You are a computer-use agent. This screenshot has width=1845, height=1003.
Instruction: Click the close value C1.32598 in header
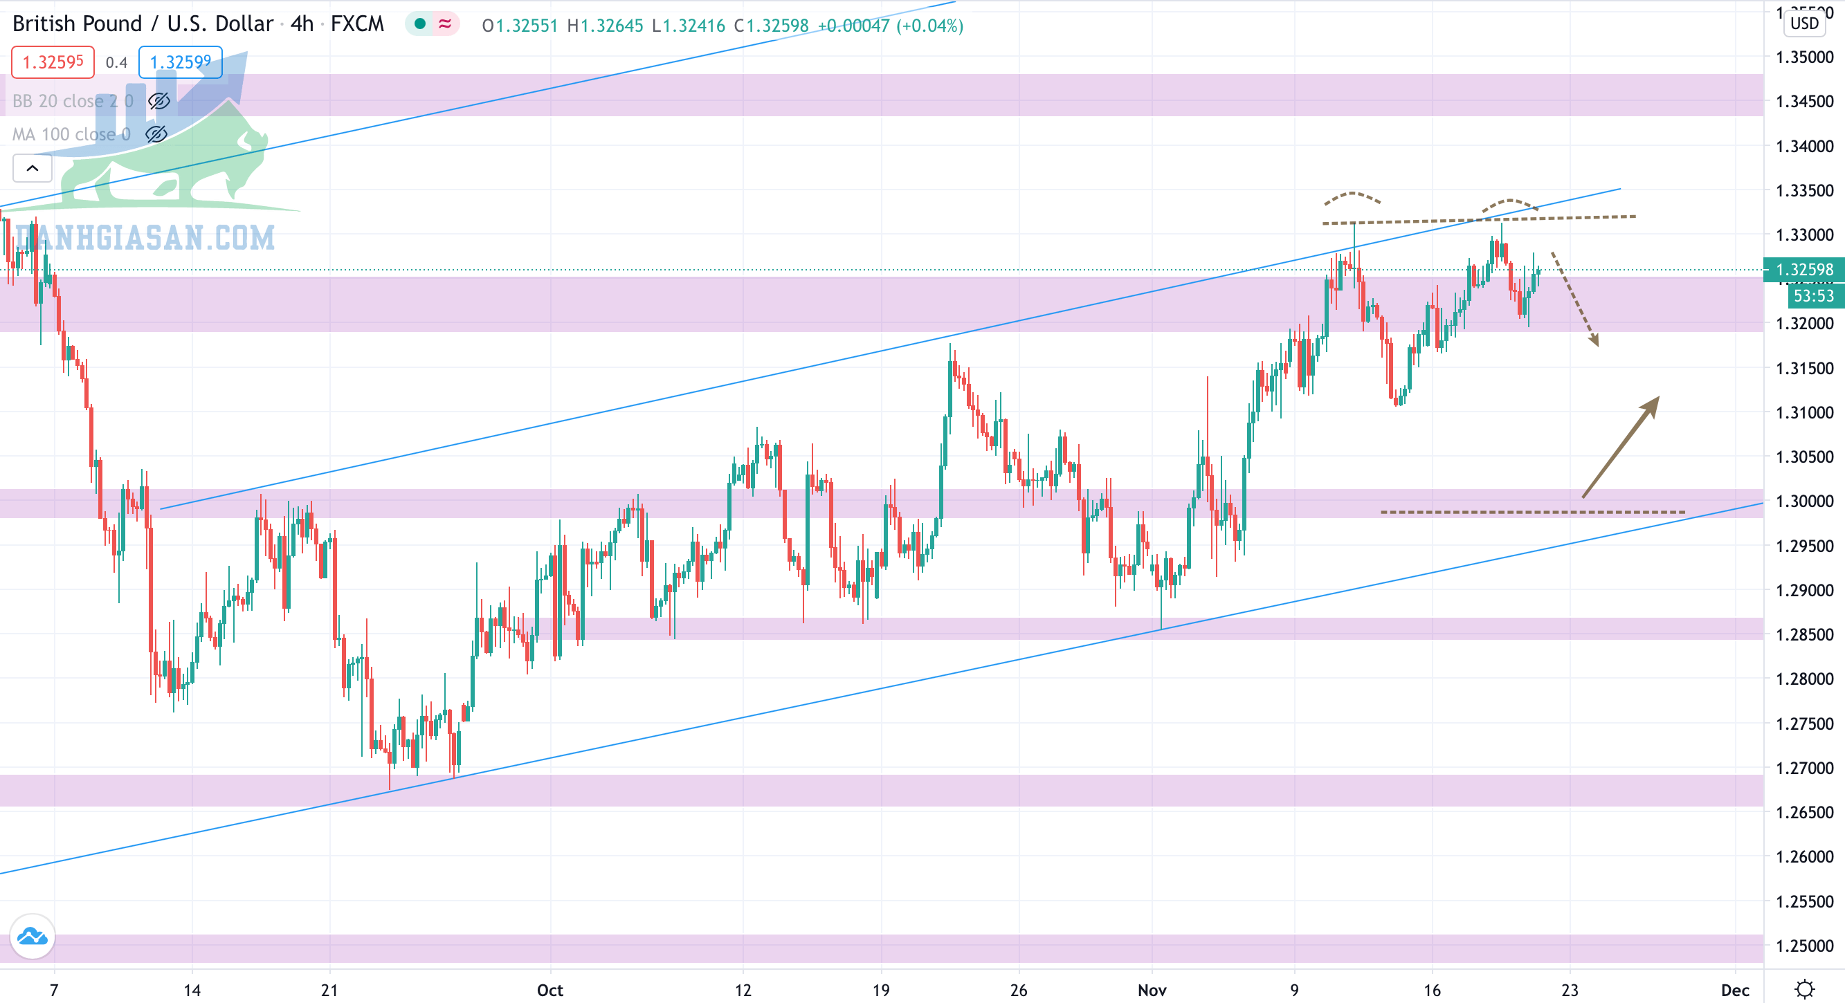772,26
